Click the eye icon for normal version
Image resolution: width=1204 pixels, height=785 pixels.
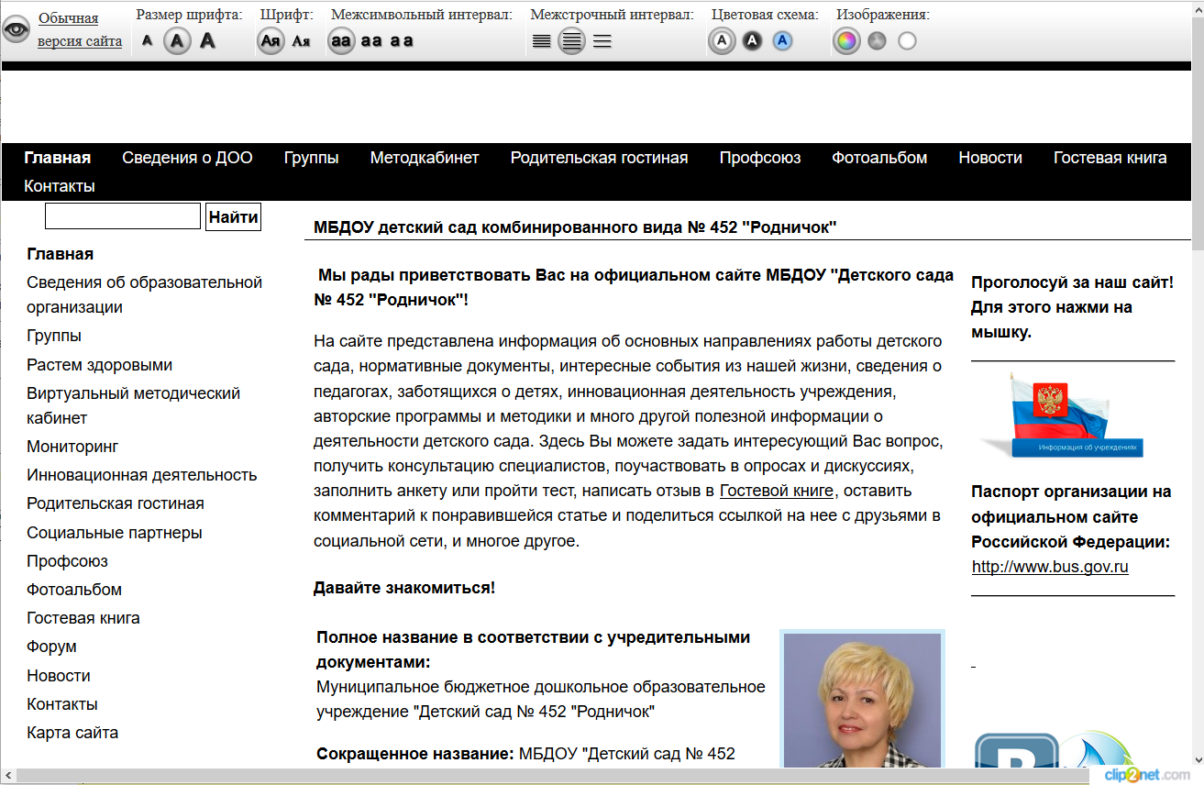tap(17, 29)
